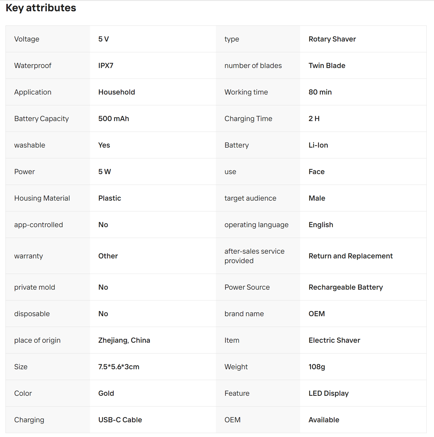Click the Return and Replacement value
Screen dimensions: 434x437
350,256
